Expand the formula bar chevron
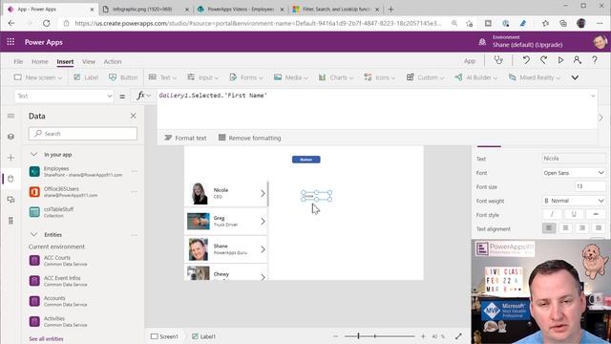This screenshot has height=344, width=611. coord(593,96)
